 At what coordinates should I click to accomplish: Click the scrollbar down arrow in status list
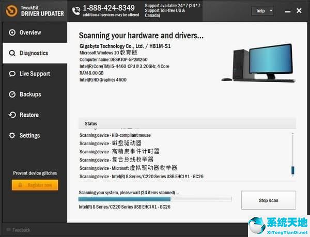tap(293, 176)
